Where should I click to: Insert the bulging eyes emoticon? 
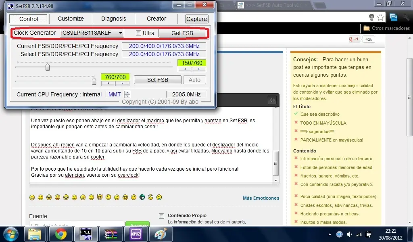click(x=150, y=197)
